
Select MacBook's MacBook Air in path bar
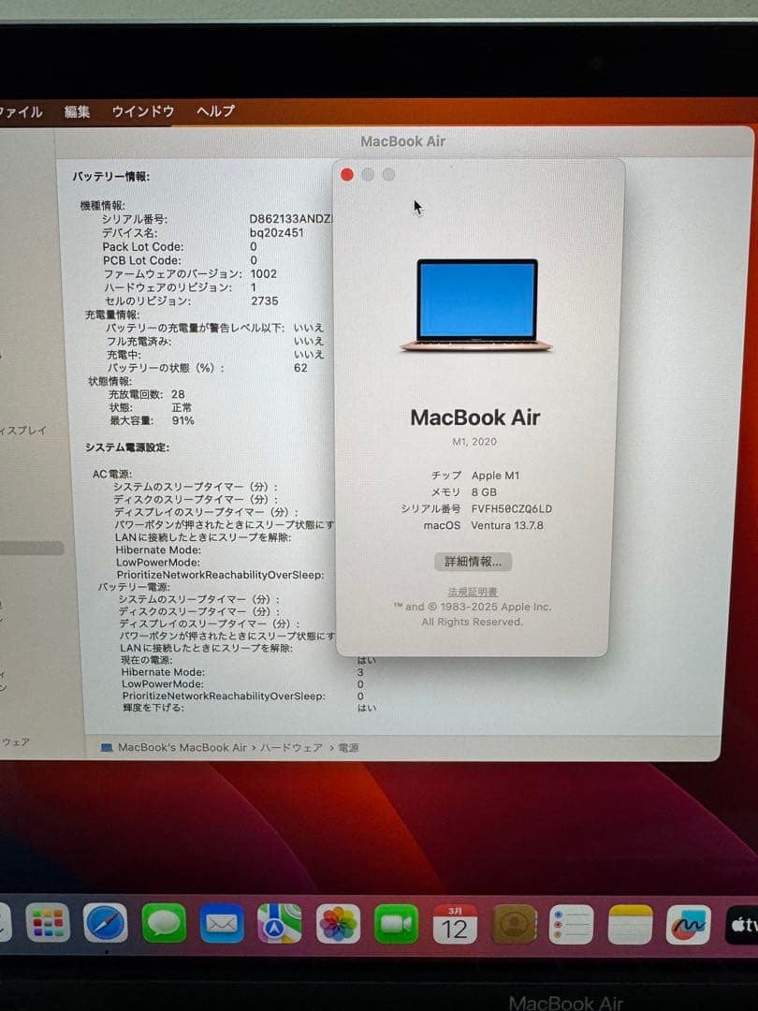[182, 747]
